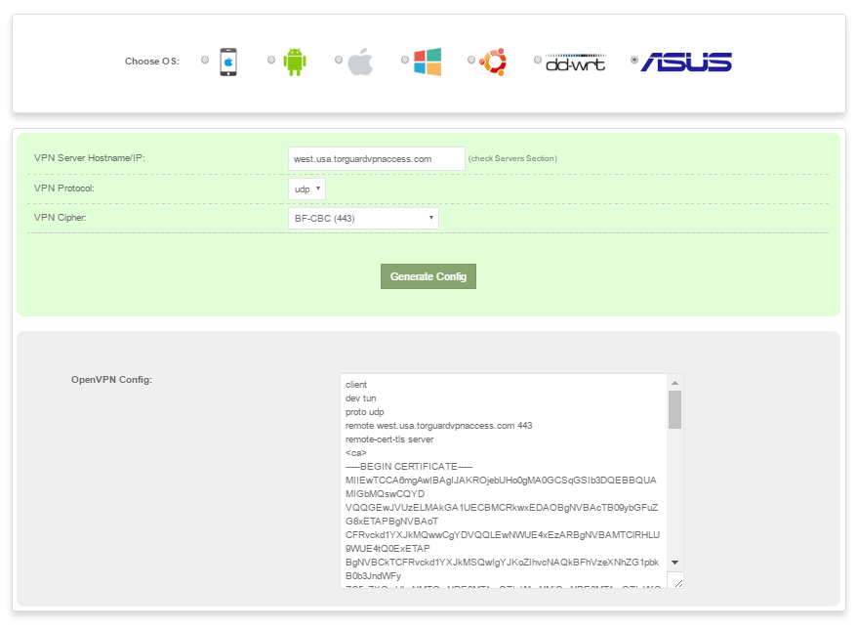This screenshot has width=857, height=627.
Task: Click the DD-WRT logo
Action: [575, 62]
